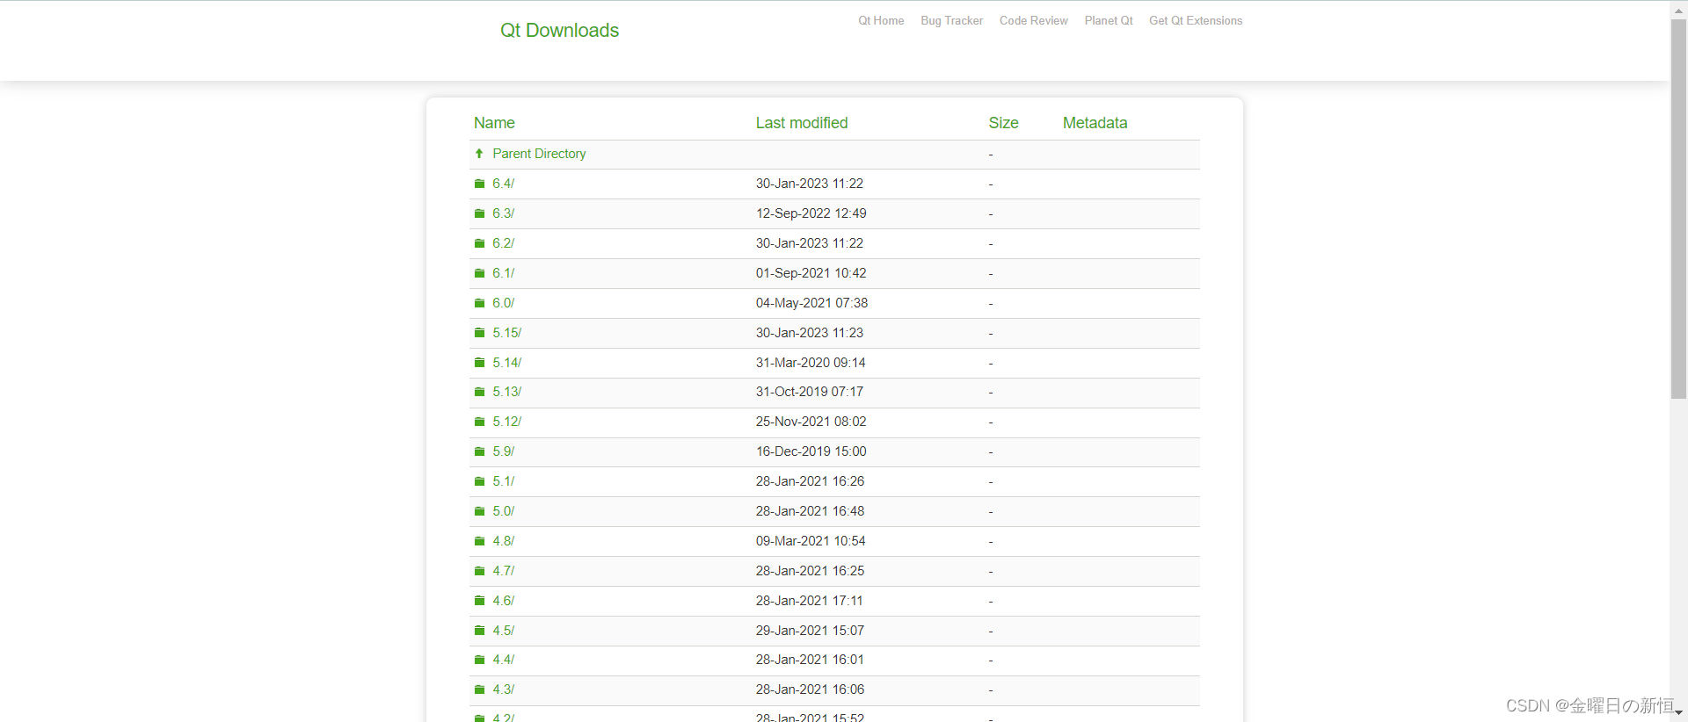The width and height of the screenshot is (1688, 722).
Task: Click the date 09-Mar-2021 10:54
Action: [811, 541]
